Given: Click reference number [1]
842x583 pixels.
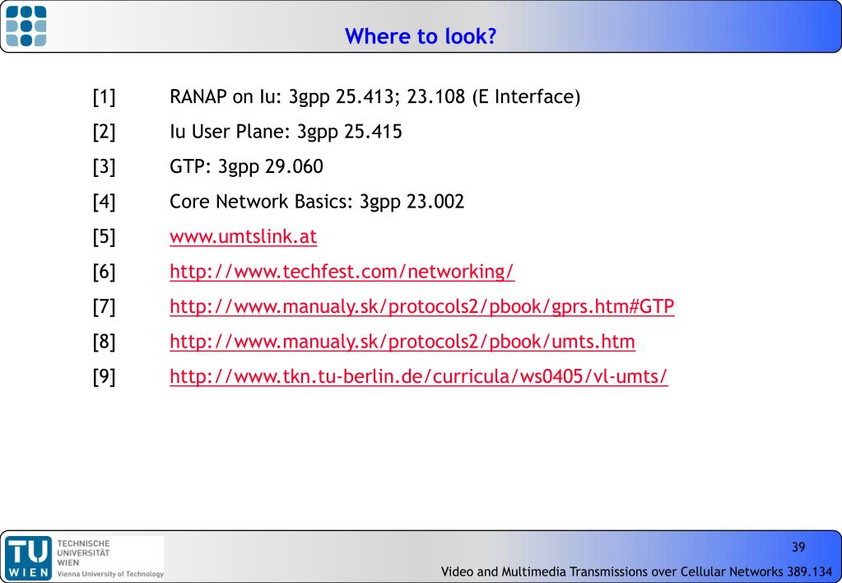Looking at the screenshot, I should point(104,97).
